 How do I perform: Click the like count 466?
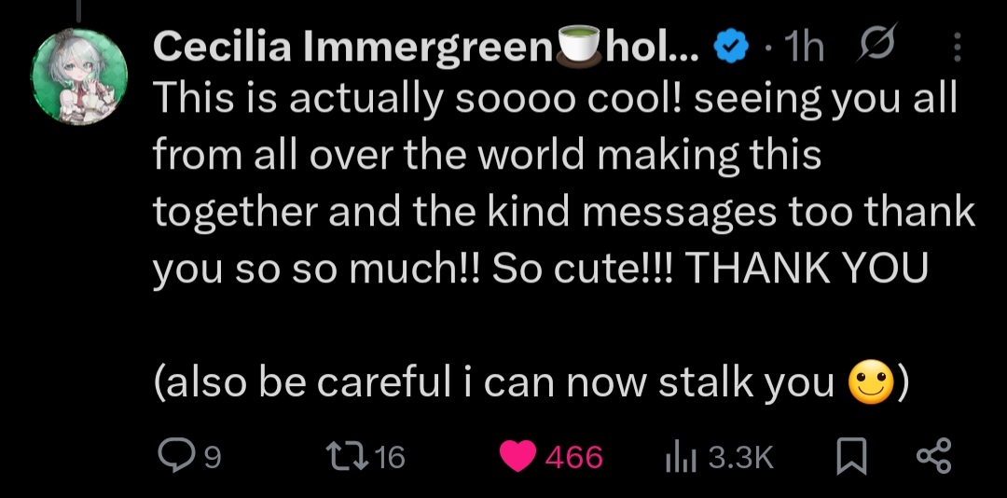click(x=574, y=458)
